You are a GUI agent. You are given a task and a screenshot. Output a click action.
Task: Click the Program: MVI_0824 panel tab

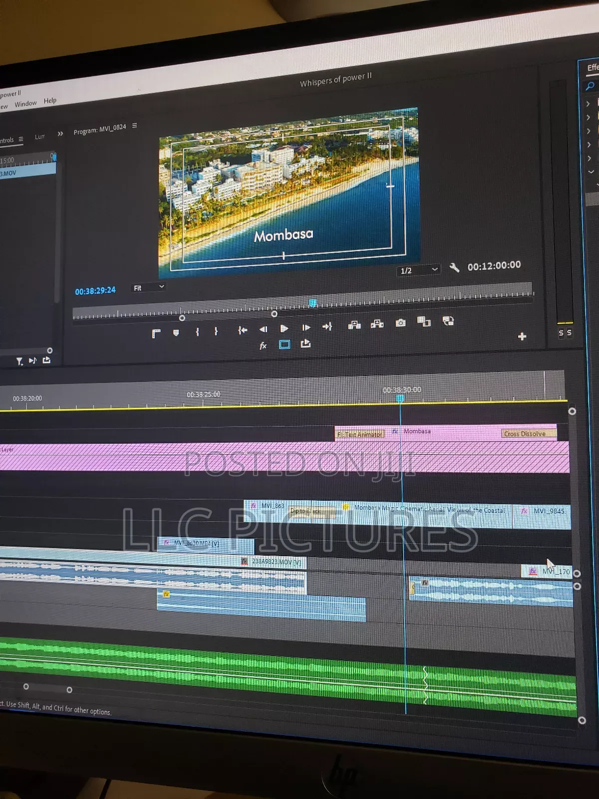point(100,129)
